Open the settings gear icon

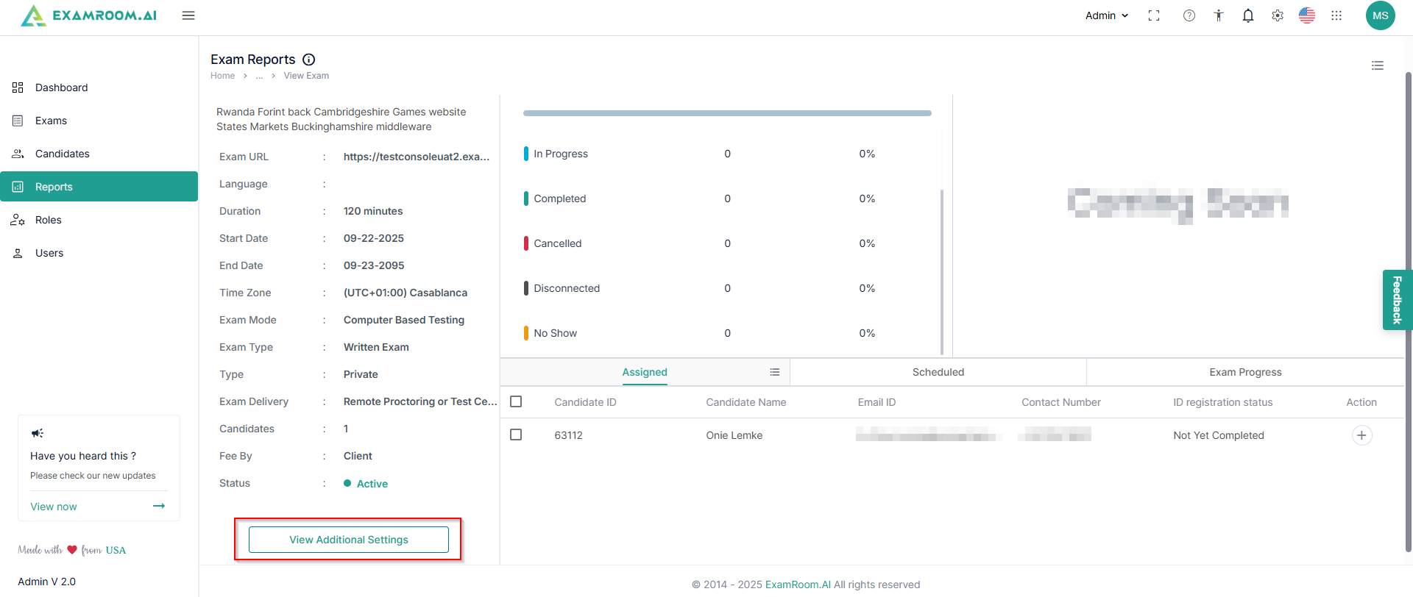click(x=1278, y=15)
